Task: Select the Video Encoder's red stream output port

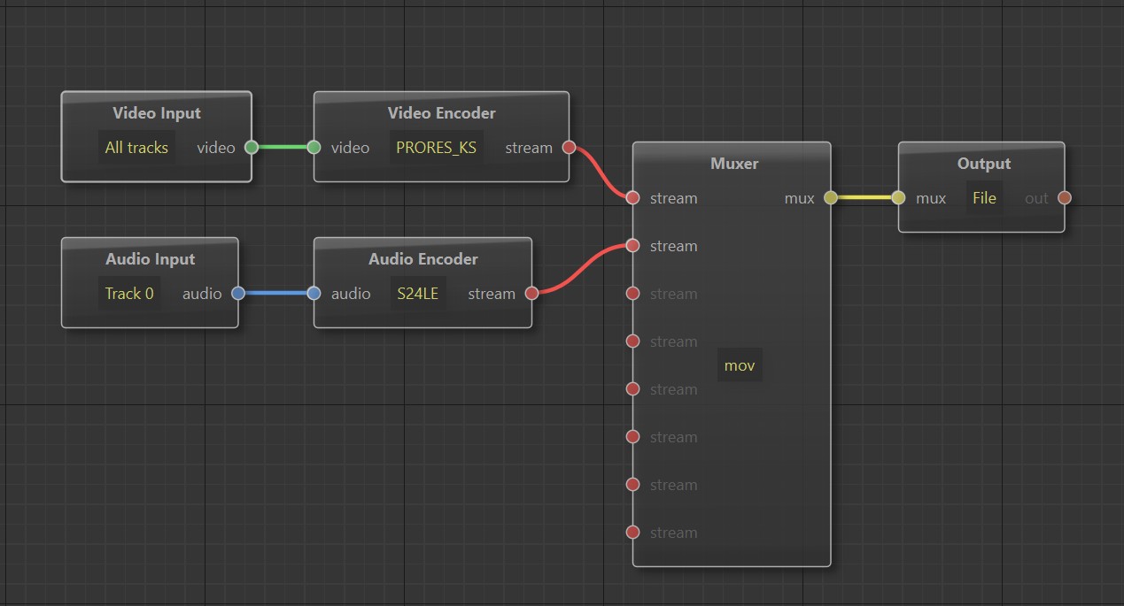Action: point(569,148)
